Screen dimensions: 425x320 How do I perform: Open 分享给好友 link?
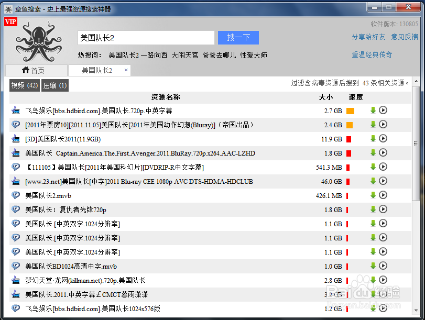(368, 37)
